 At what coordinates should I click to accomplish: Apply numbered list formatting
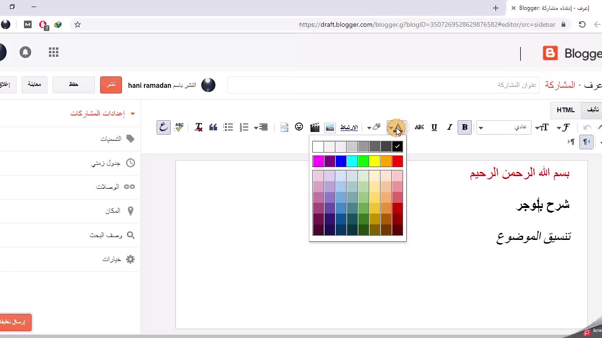pyautogui.click(x=244, y=127)
